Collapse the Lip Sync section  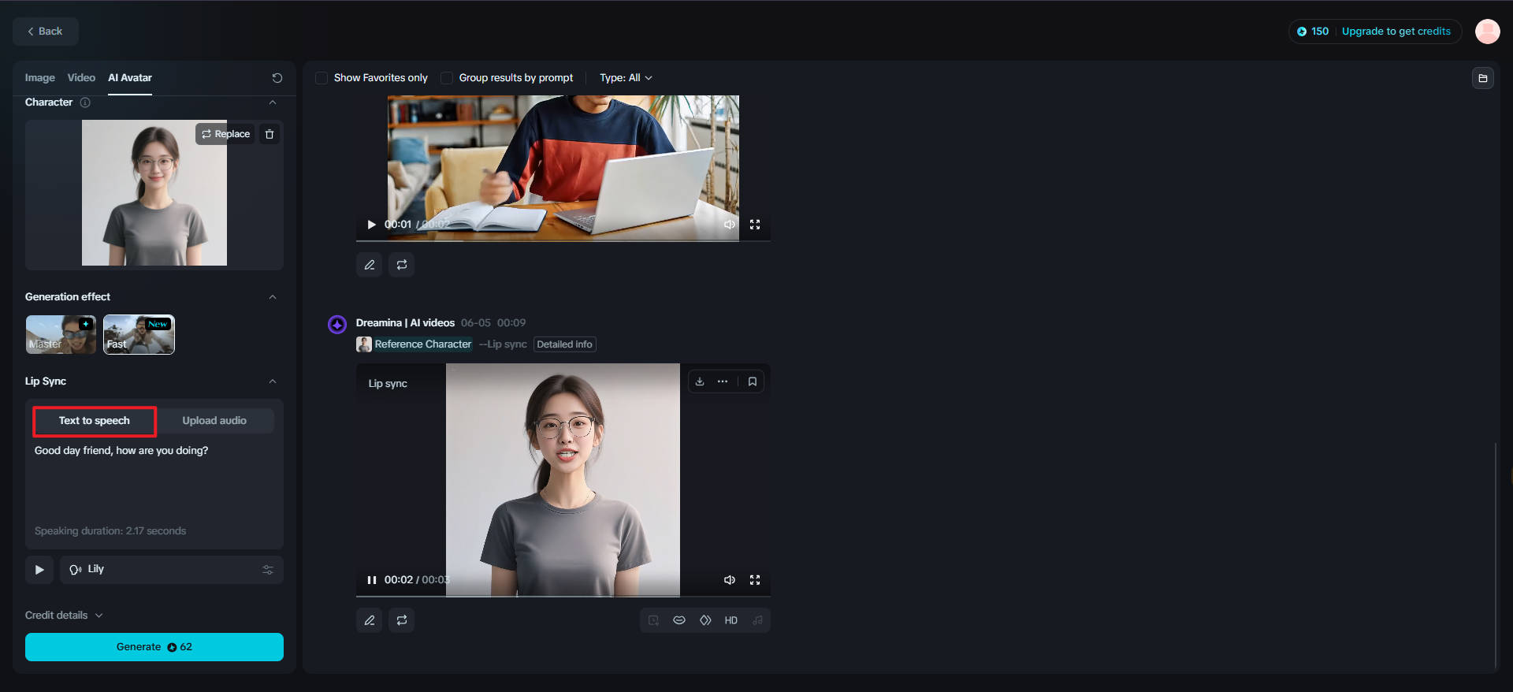coord(273,381)
